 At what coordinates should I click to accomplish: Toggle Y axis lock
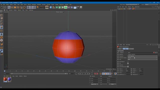coord(31,7)
